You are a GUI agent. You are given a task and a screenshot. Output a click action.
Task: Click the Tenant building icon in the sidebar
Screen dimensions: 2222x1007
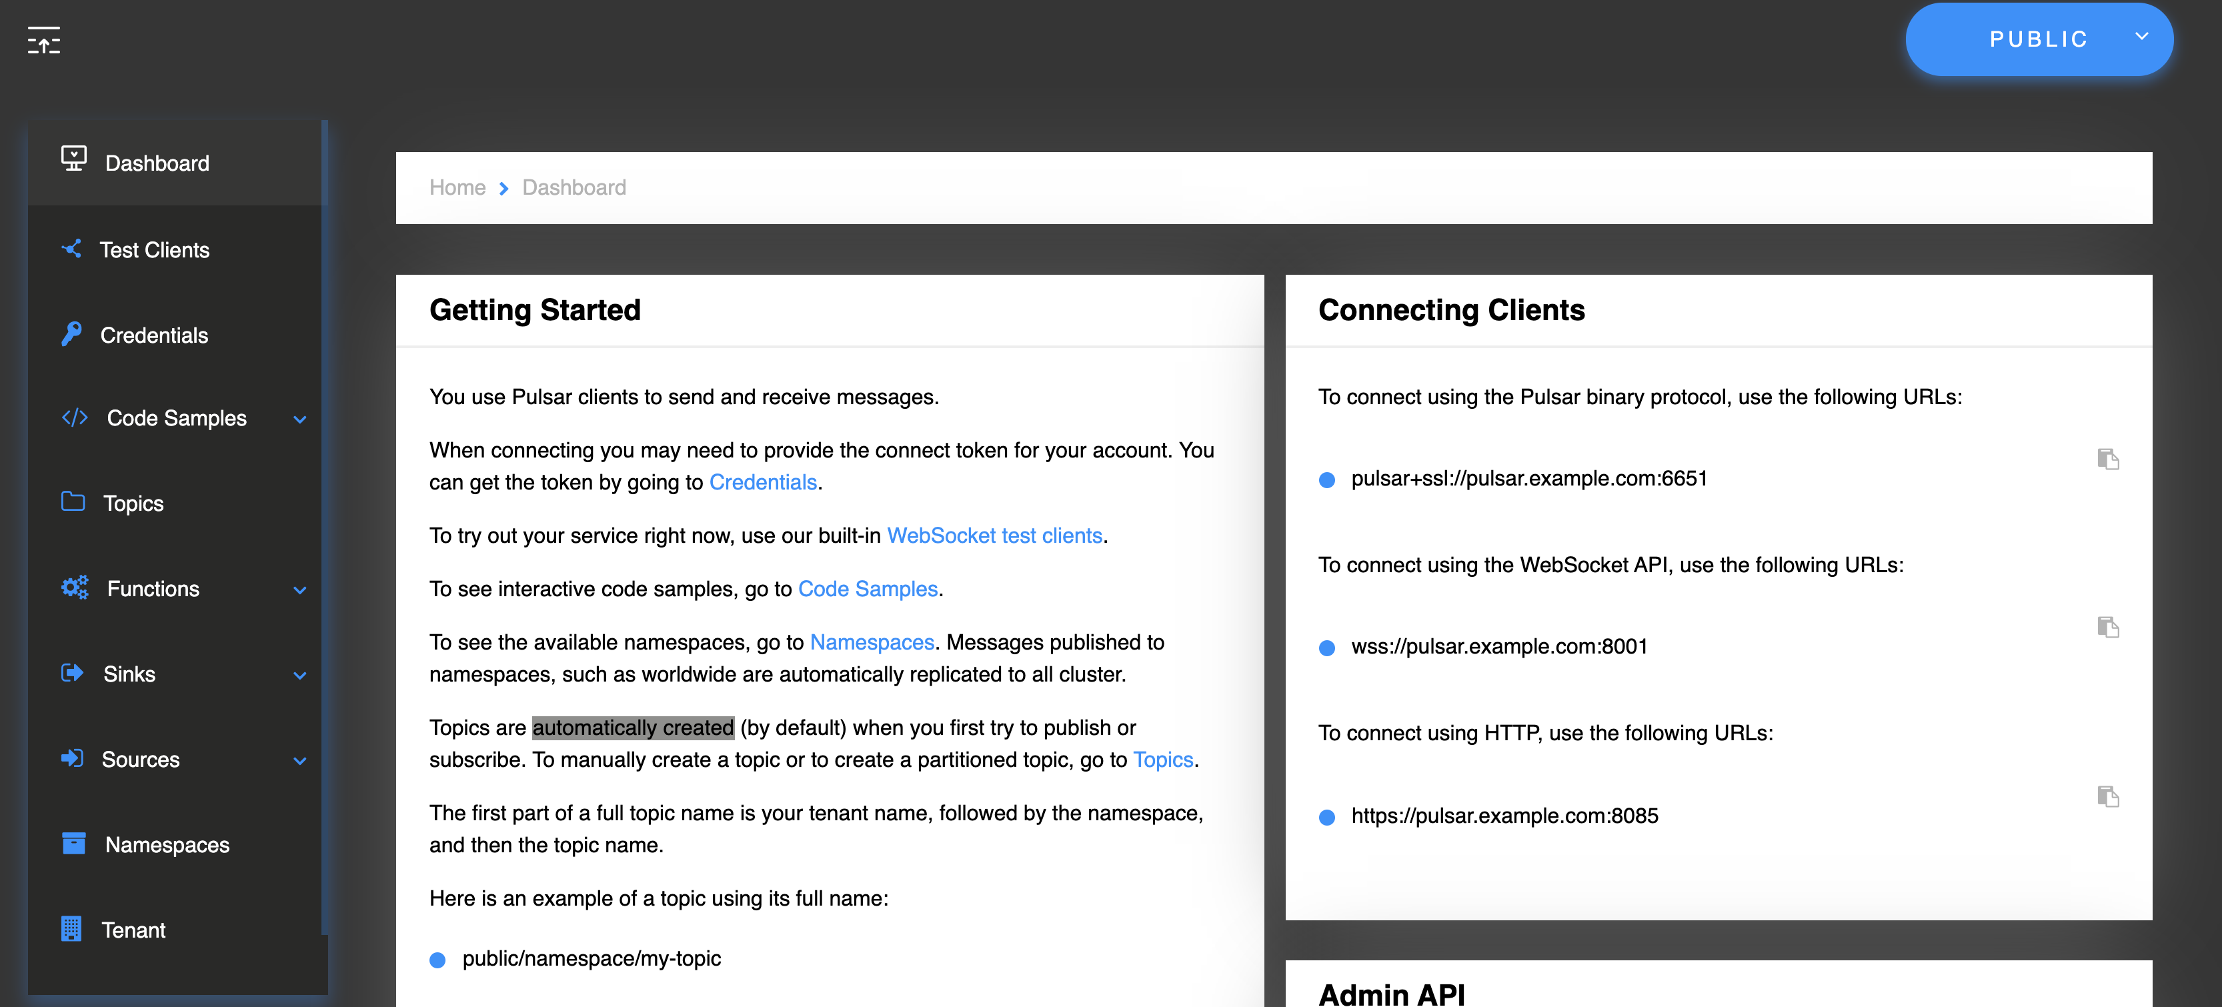[71, 928]
